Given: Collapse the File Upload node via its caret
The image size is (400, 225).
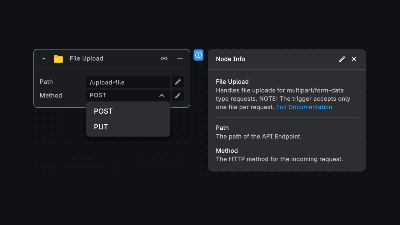Looking at the screenshot, I should point(43,58).
